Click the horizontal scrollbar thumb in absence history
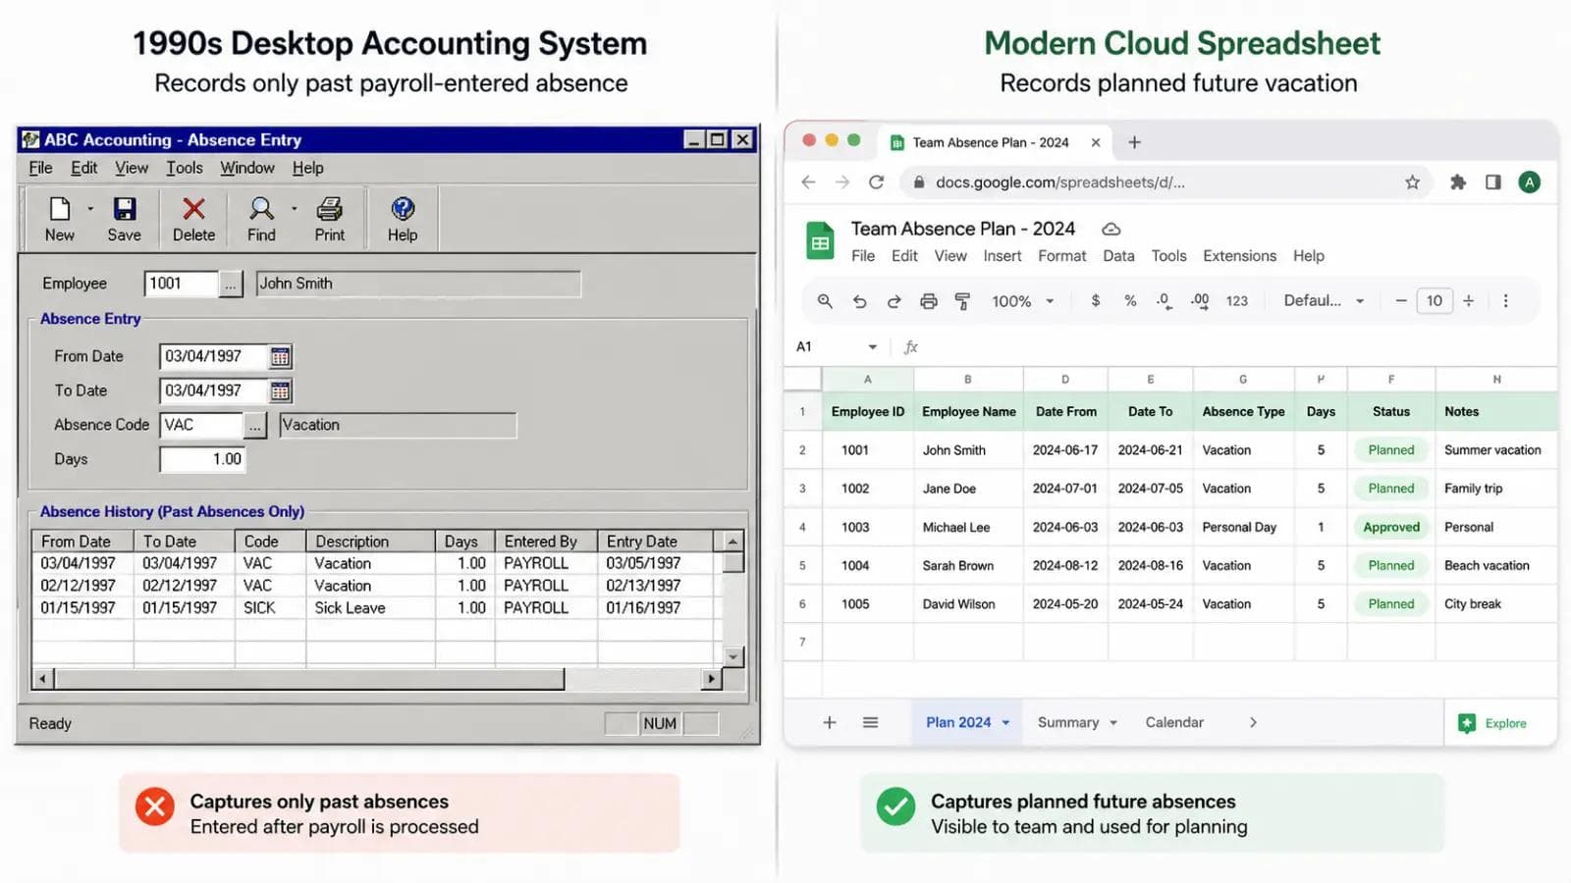Screen dimensions: 1571x883 pyautogui.click(x=309, y=678)
